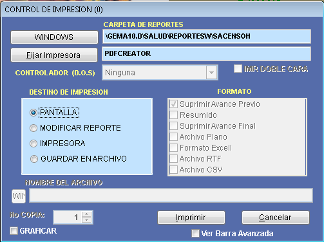
Task: Toggle Suprimir Avance Previo checkbox
Action: tap(173, 104)
